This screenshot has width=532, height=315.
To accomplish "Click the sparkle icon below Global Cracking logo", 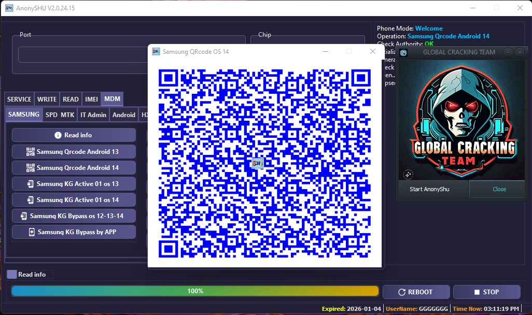I will (408, 174).
